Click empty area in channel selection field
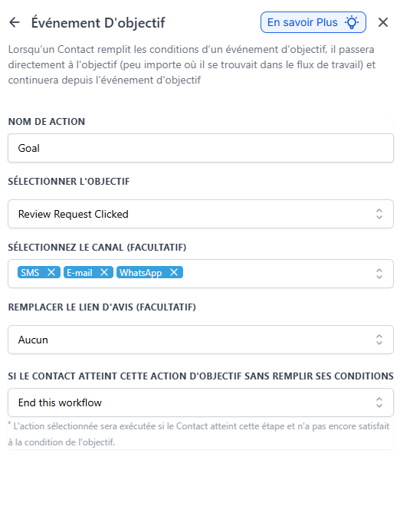Image resolution: width=400 pixels, height=509 pixels. coord(276,274)
